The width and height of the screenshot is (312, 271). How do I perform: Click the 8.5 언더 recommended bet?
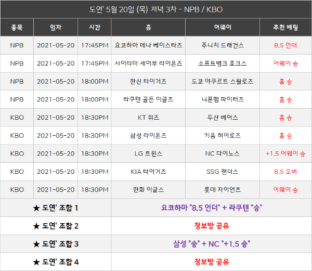[x=285, y=45]
